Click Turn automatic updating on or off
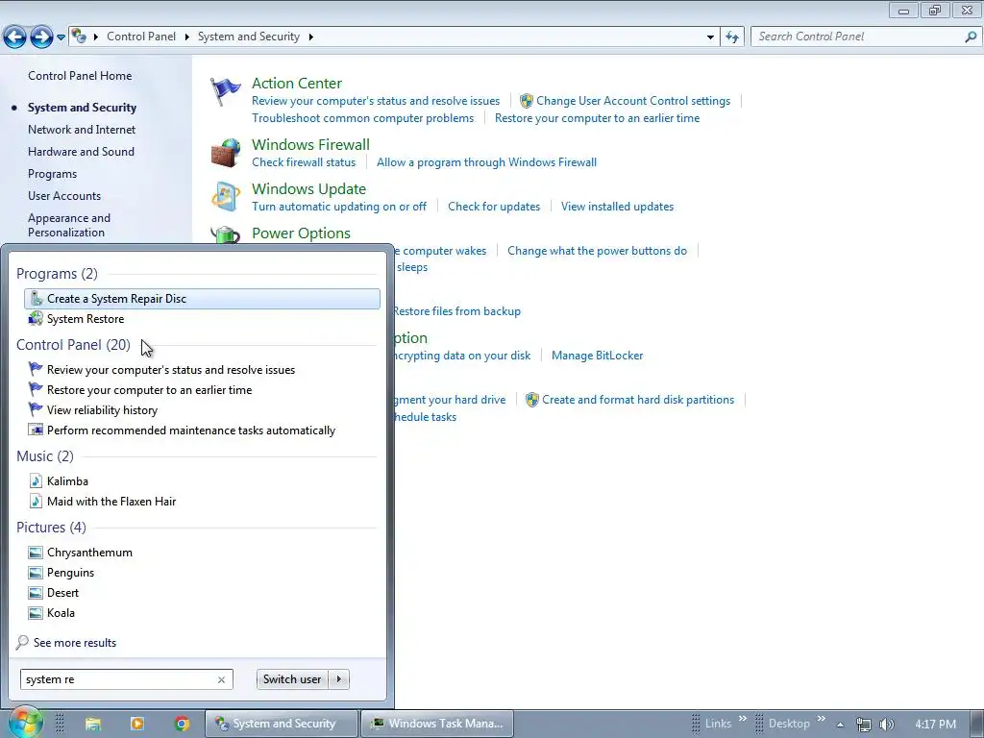984x738 pixels. 339,207
